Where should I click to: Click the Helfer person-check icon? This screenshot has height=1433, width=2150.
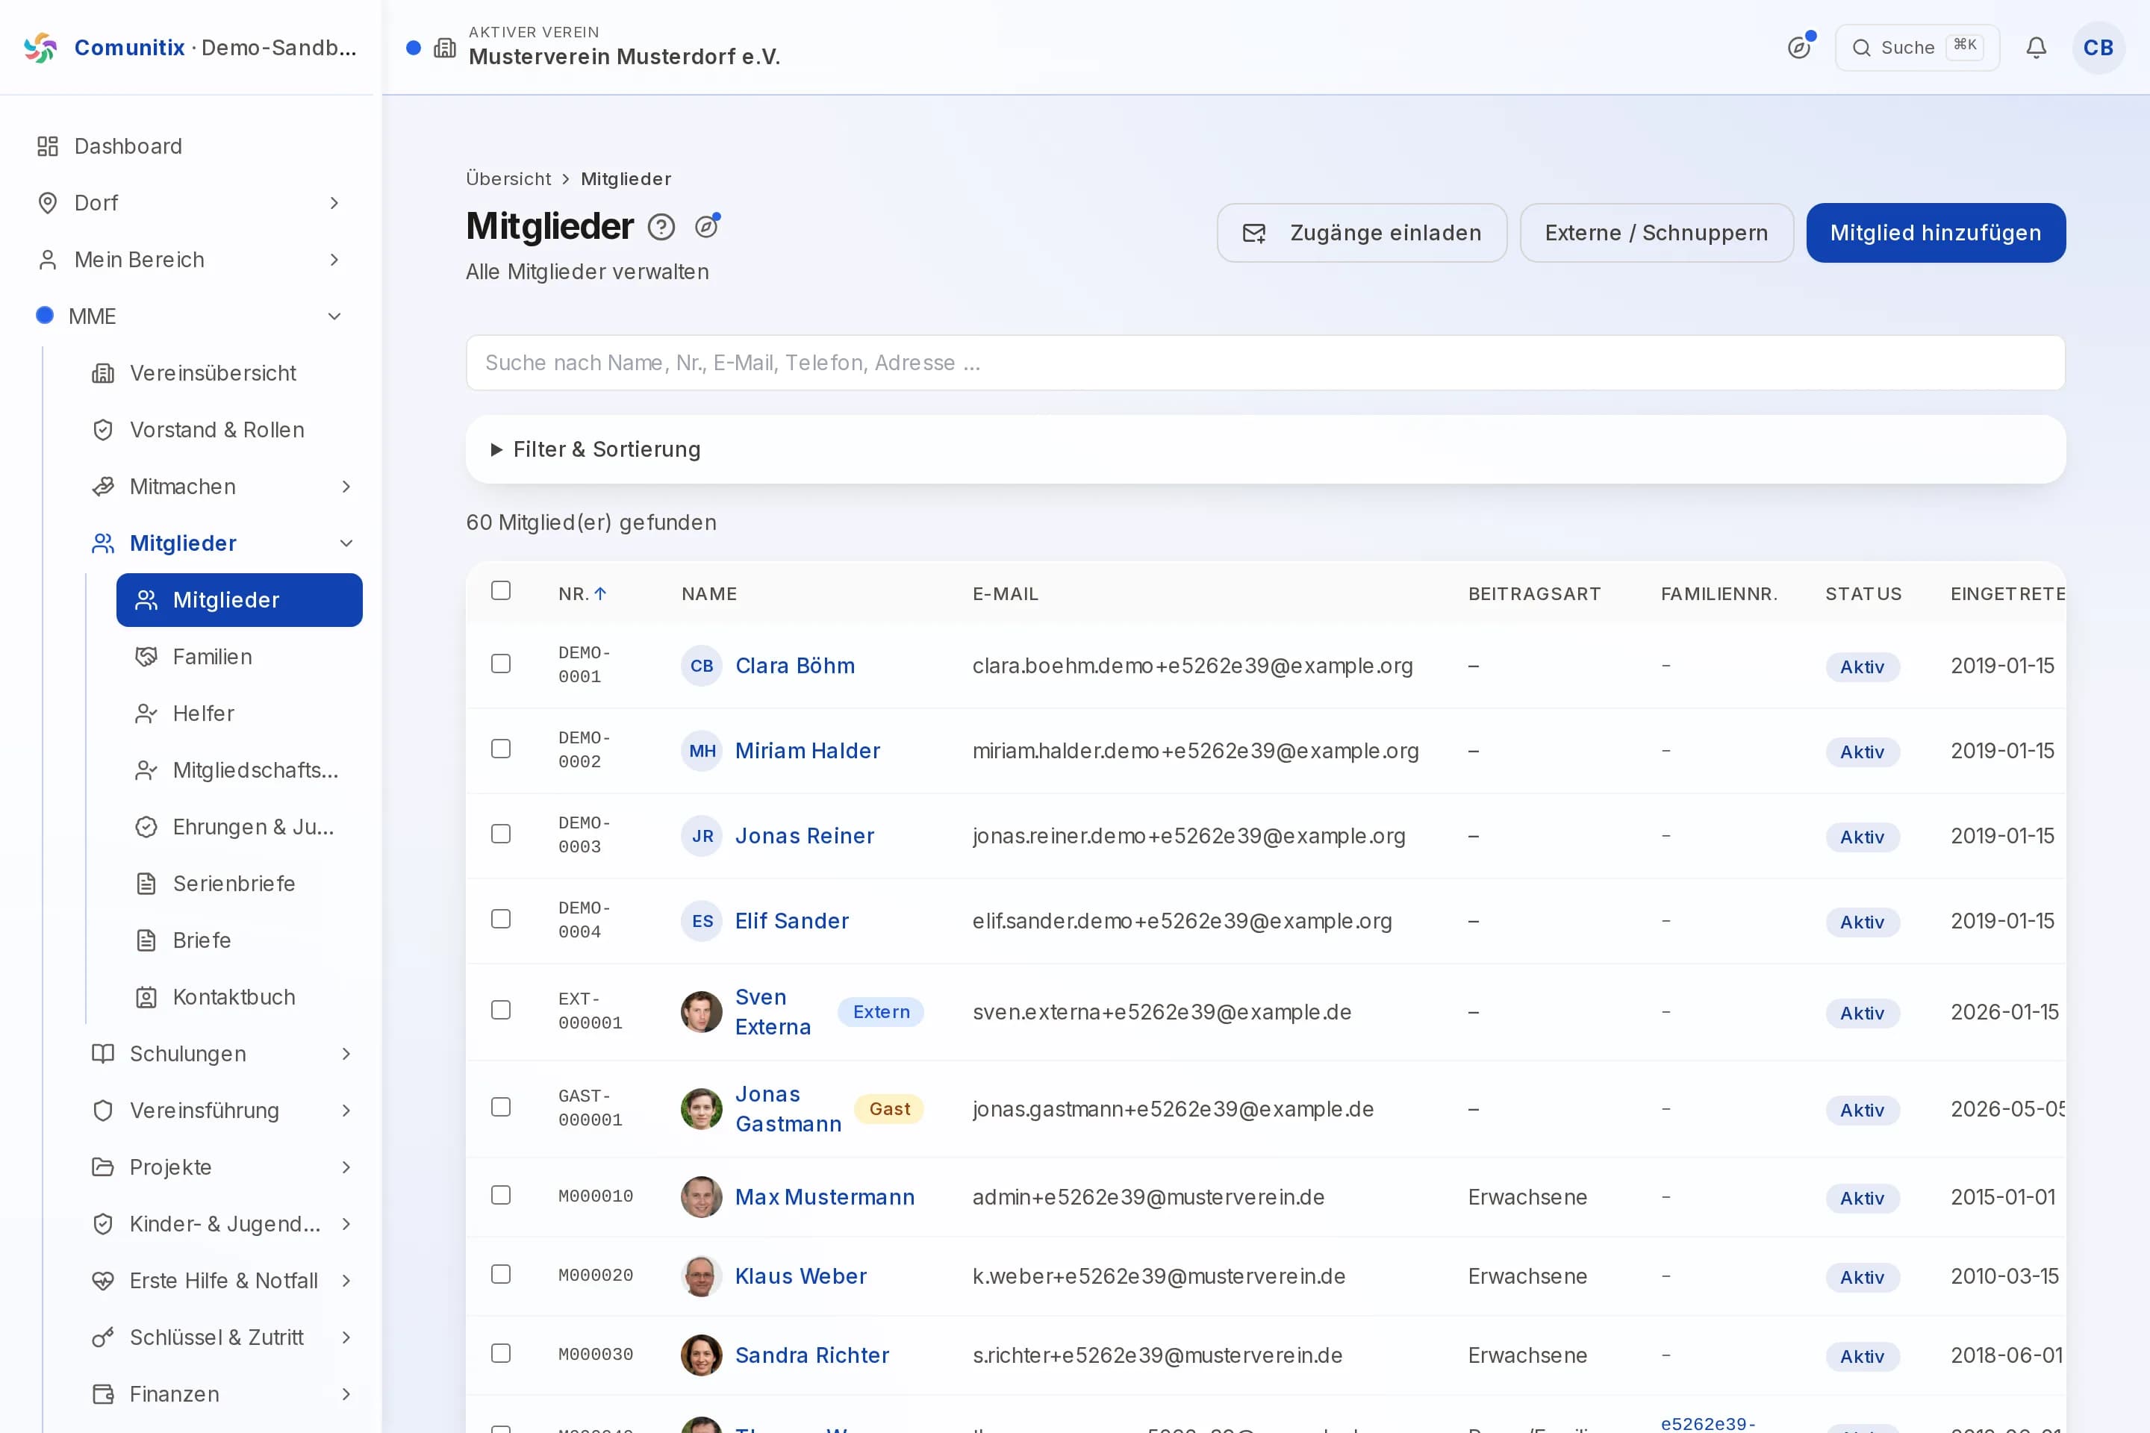click(146, 713)
